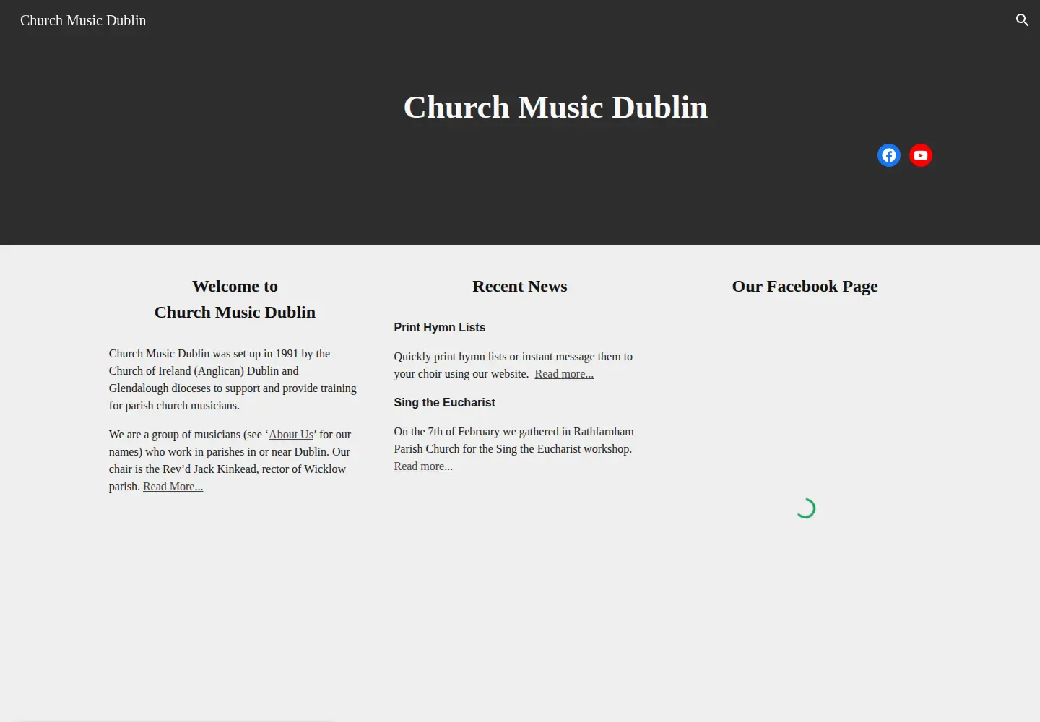The height and width of the screenshot is (722, 1040).
Task: Click the 'Recent News' heading
Action: [520, 286]
